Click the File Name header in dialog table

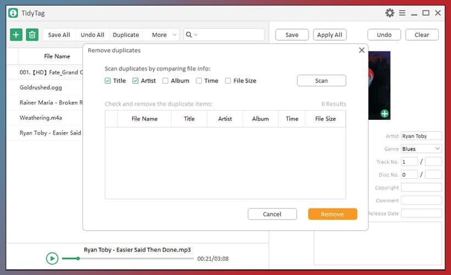[145, 119]
